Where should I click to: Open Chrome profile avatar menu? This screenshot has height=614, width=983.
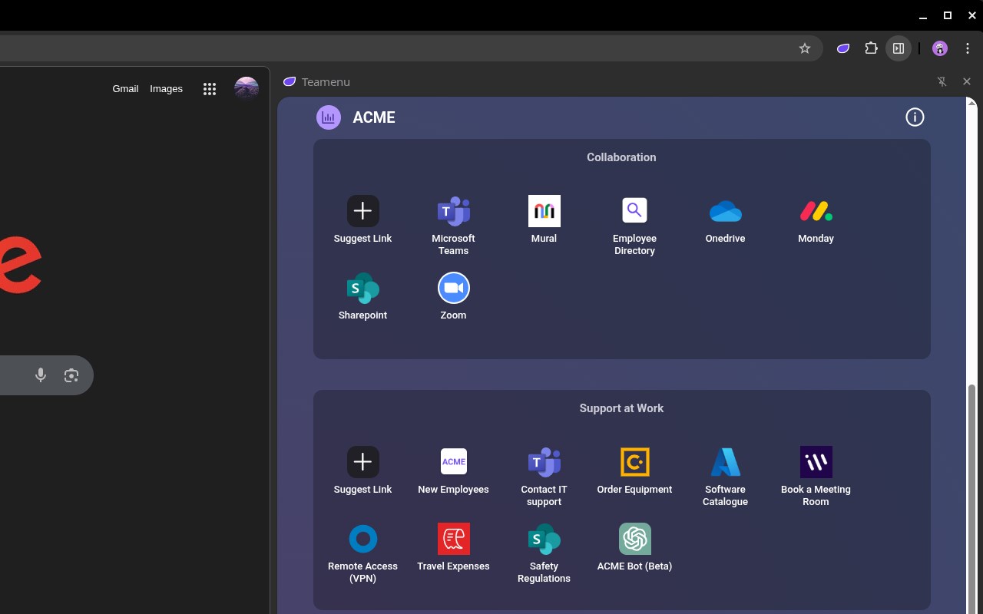coord(940,48)
